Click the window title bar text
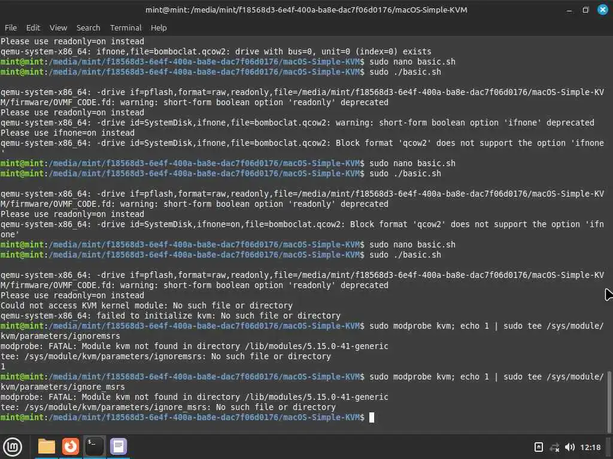The height and width of the screenshot is (459, 613). [306, 10]
